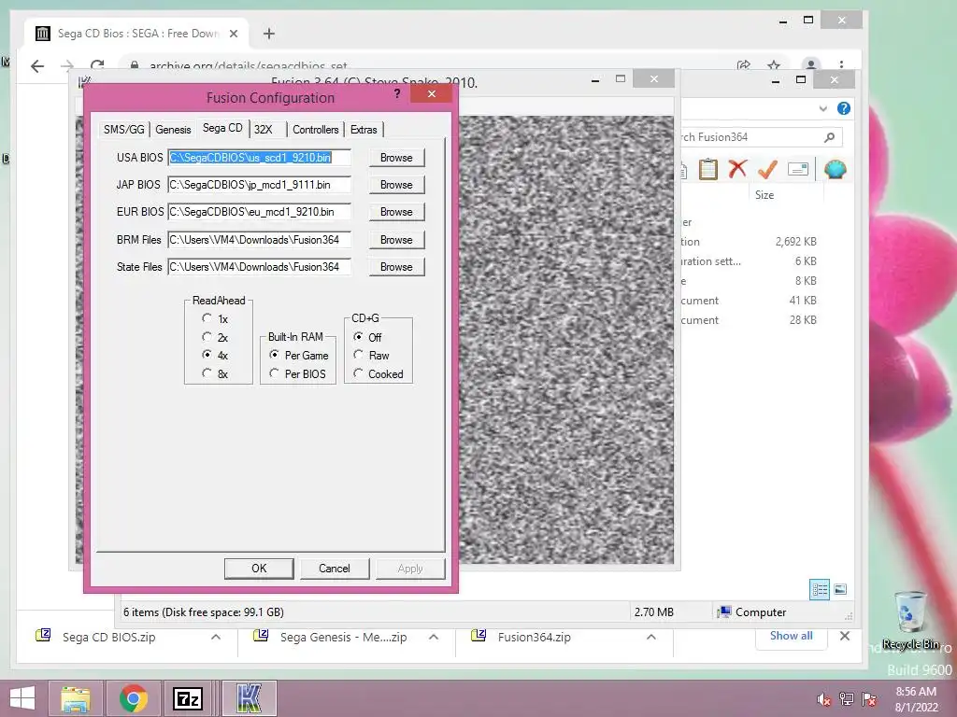Expand options for Fusion364.zip download
This screenshot has width=957, height=717.
point(651,637)
